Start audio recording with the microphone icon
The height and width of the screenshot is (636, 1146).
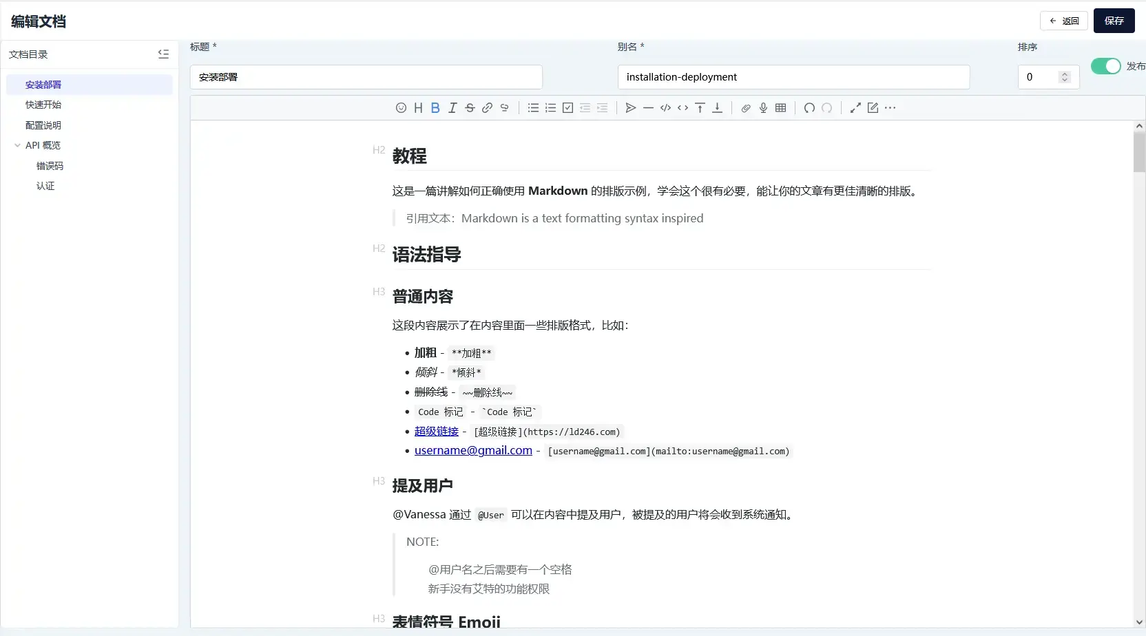763,107
